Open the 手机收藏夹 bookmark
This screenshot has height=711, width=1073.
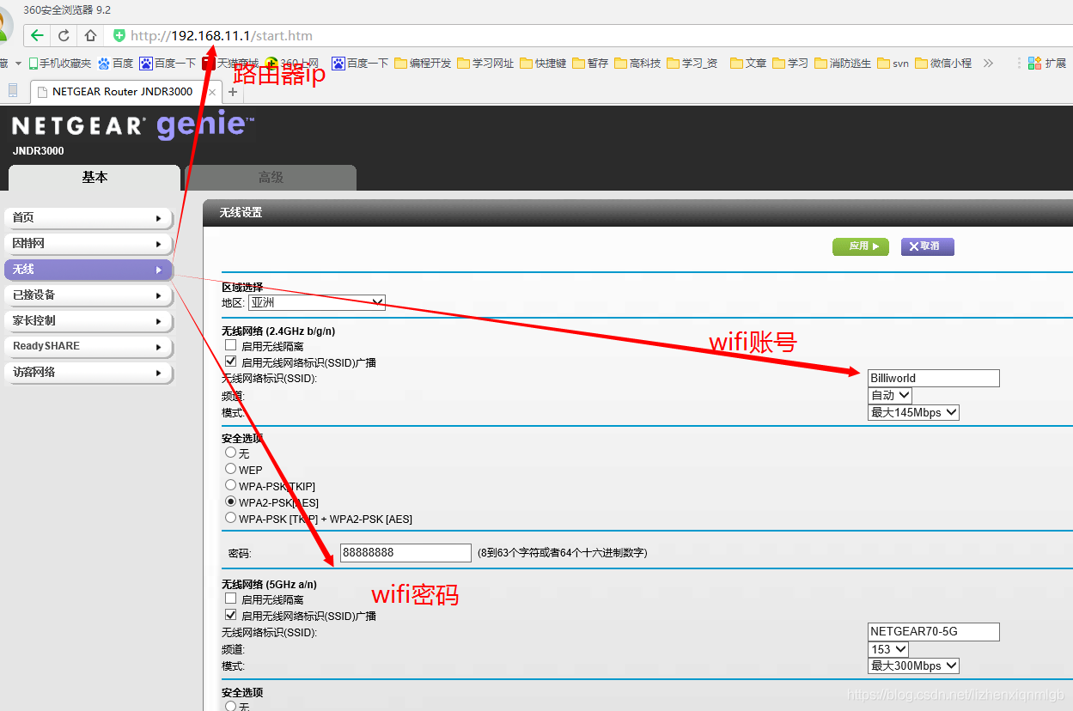60,64
